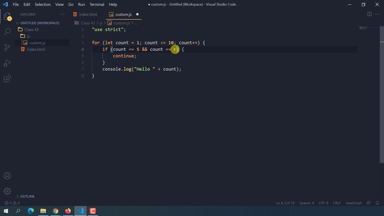Click the red recorder app in taskbar
This screenshot has width=384, height=216.
(93, 211)
